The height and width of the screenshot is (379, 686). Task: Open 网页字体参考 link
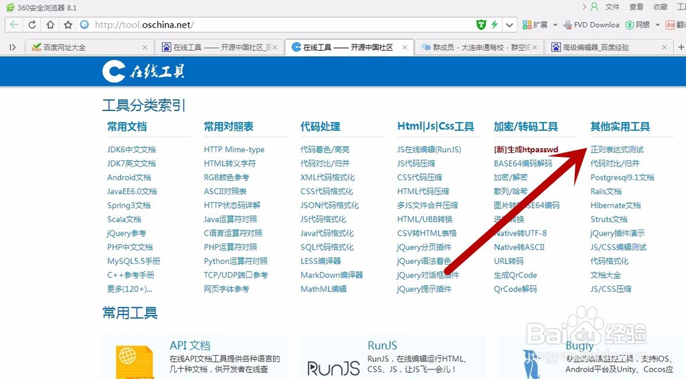[226, 289]
